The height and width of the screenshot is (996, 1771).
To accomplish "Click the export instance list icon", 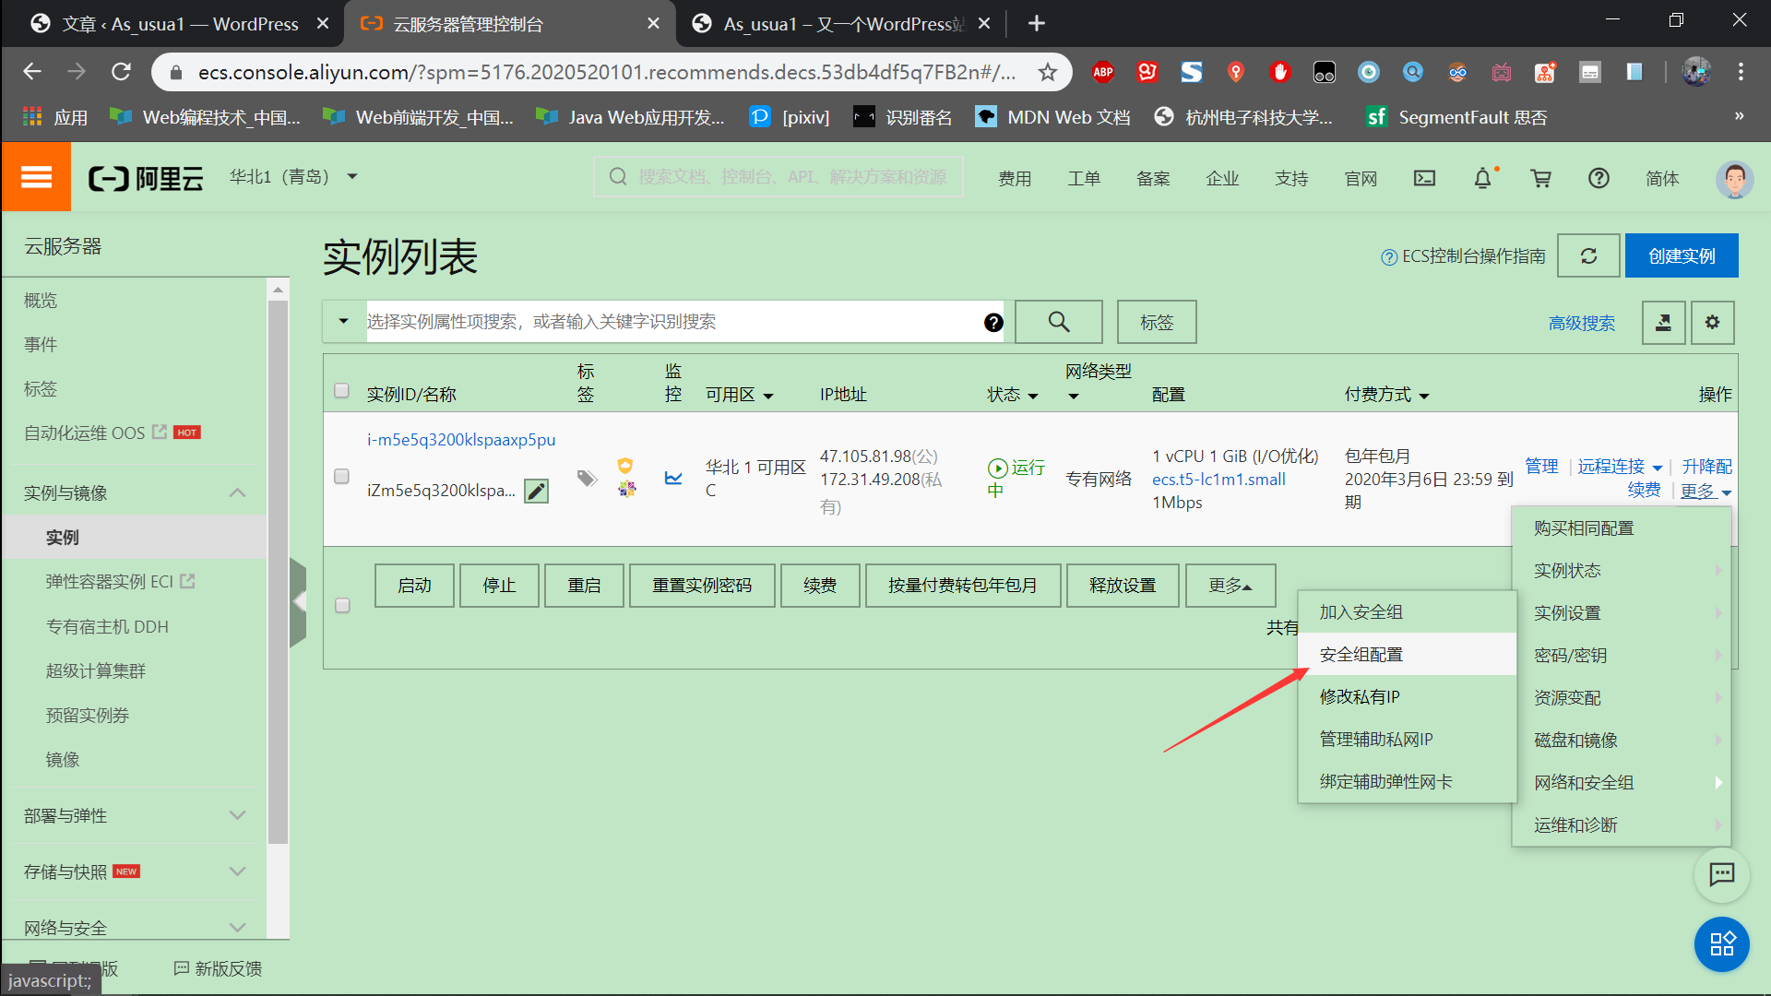I will point(1663,322).
